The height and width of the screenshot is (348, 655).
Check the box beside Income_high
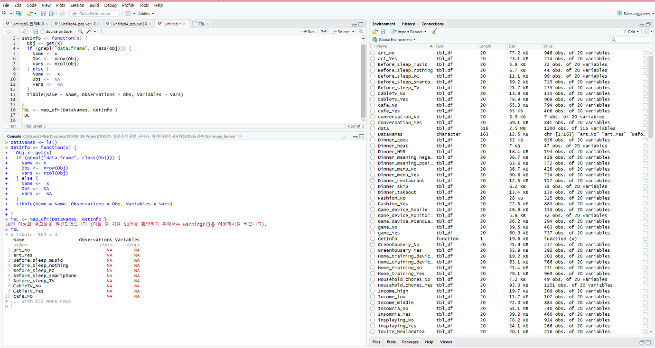[x=373, y=291]
